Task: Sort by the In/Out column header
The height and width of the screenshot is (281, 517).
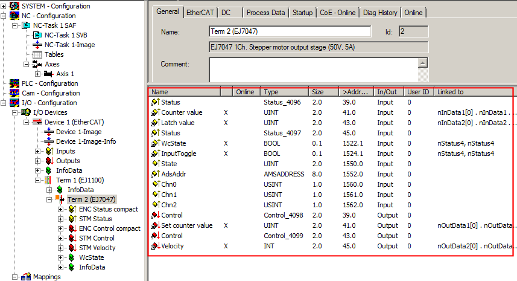Action: pos(389,92)
